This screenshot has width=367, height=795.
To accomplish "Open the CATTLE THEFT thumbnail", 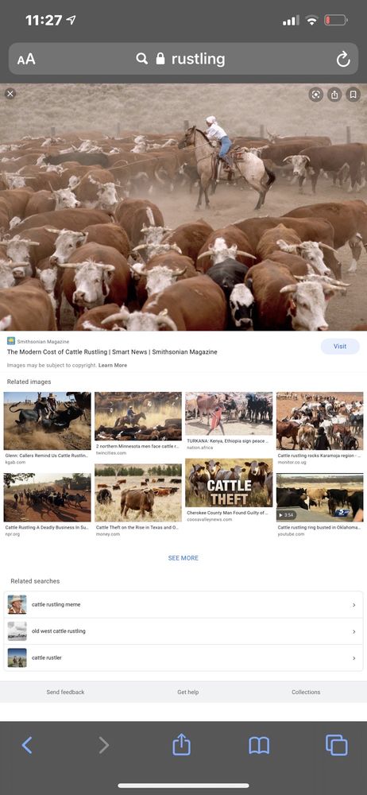I will pyautogui.click(x=229, y=483).
